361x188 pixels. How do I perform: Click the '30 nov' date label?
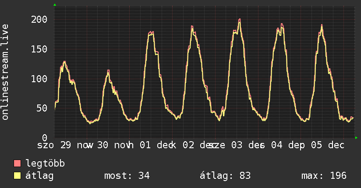(x=115, y=145)
